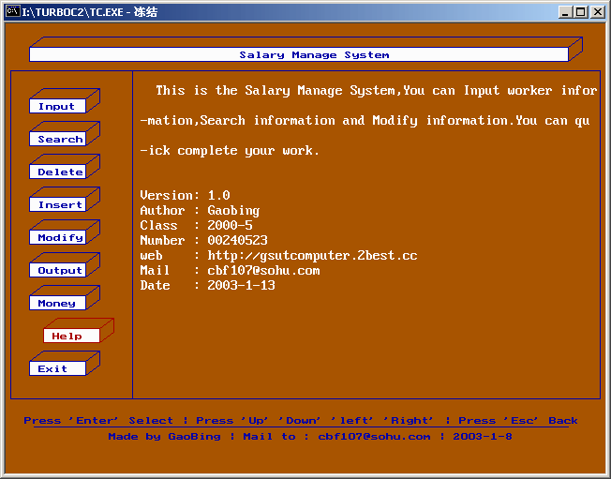Select the highlighted Help button
This screenshot has height=479, width=611.
coord(67,336)
